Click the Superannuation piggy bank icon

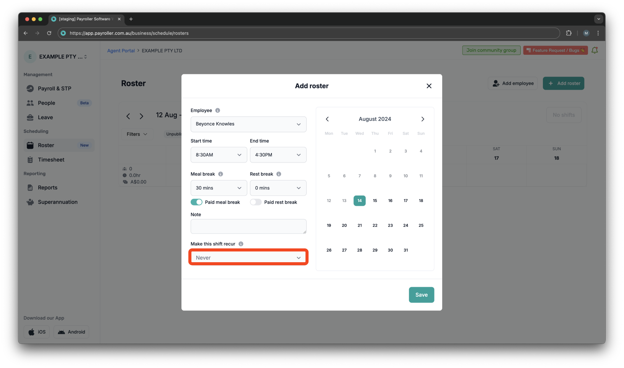coord(30,202)
